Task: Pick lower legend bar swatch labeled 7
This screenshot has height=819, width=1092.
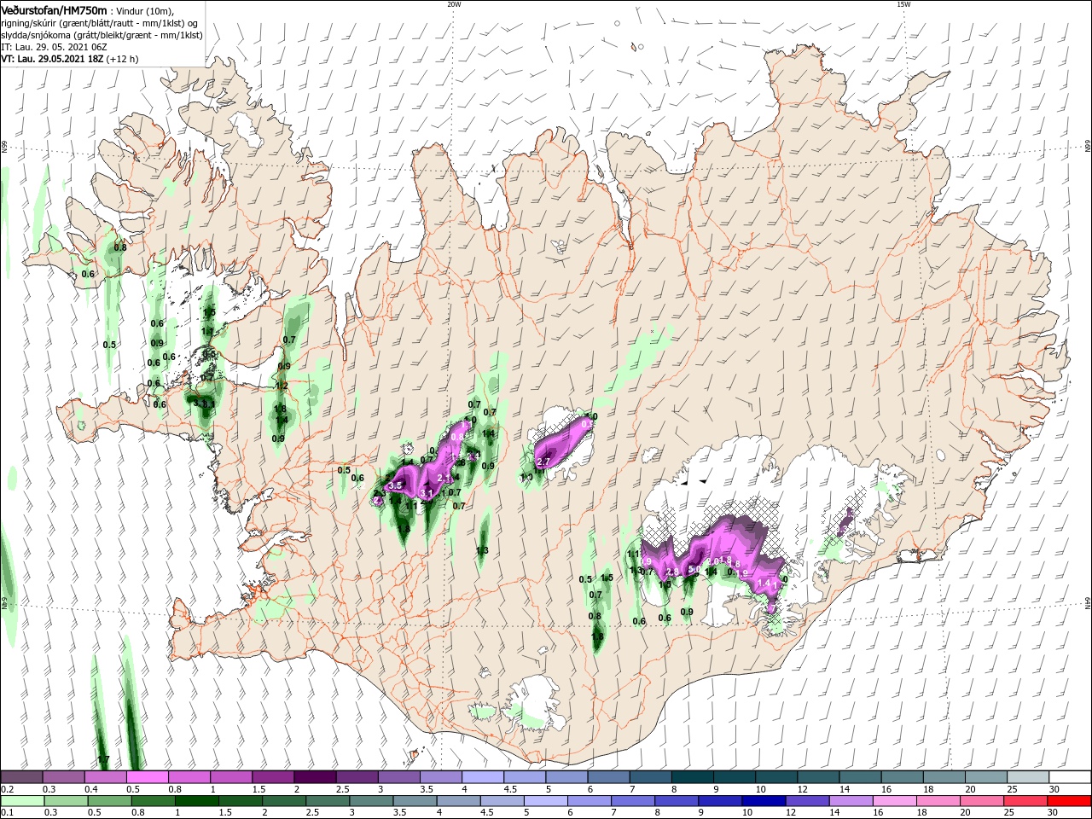Action: pos(633,801)
